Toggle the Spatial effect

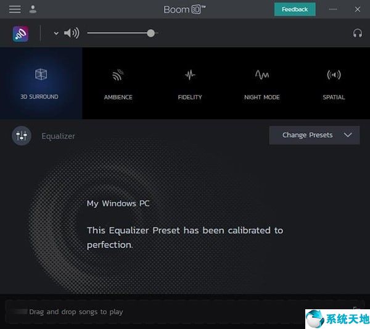coord(334,84)
